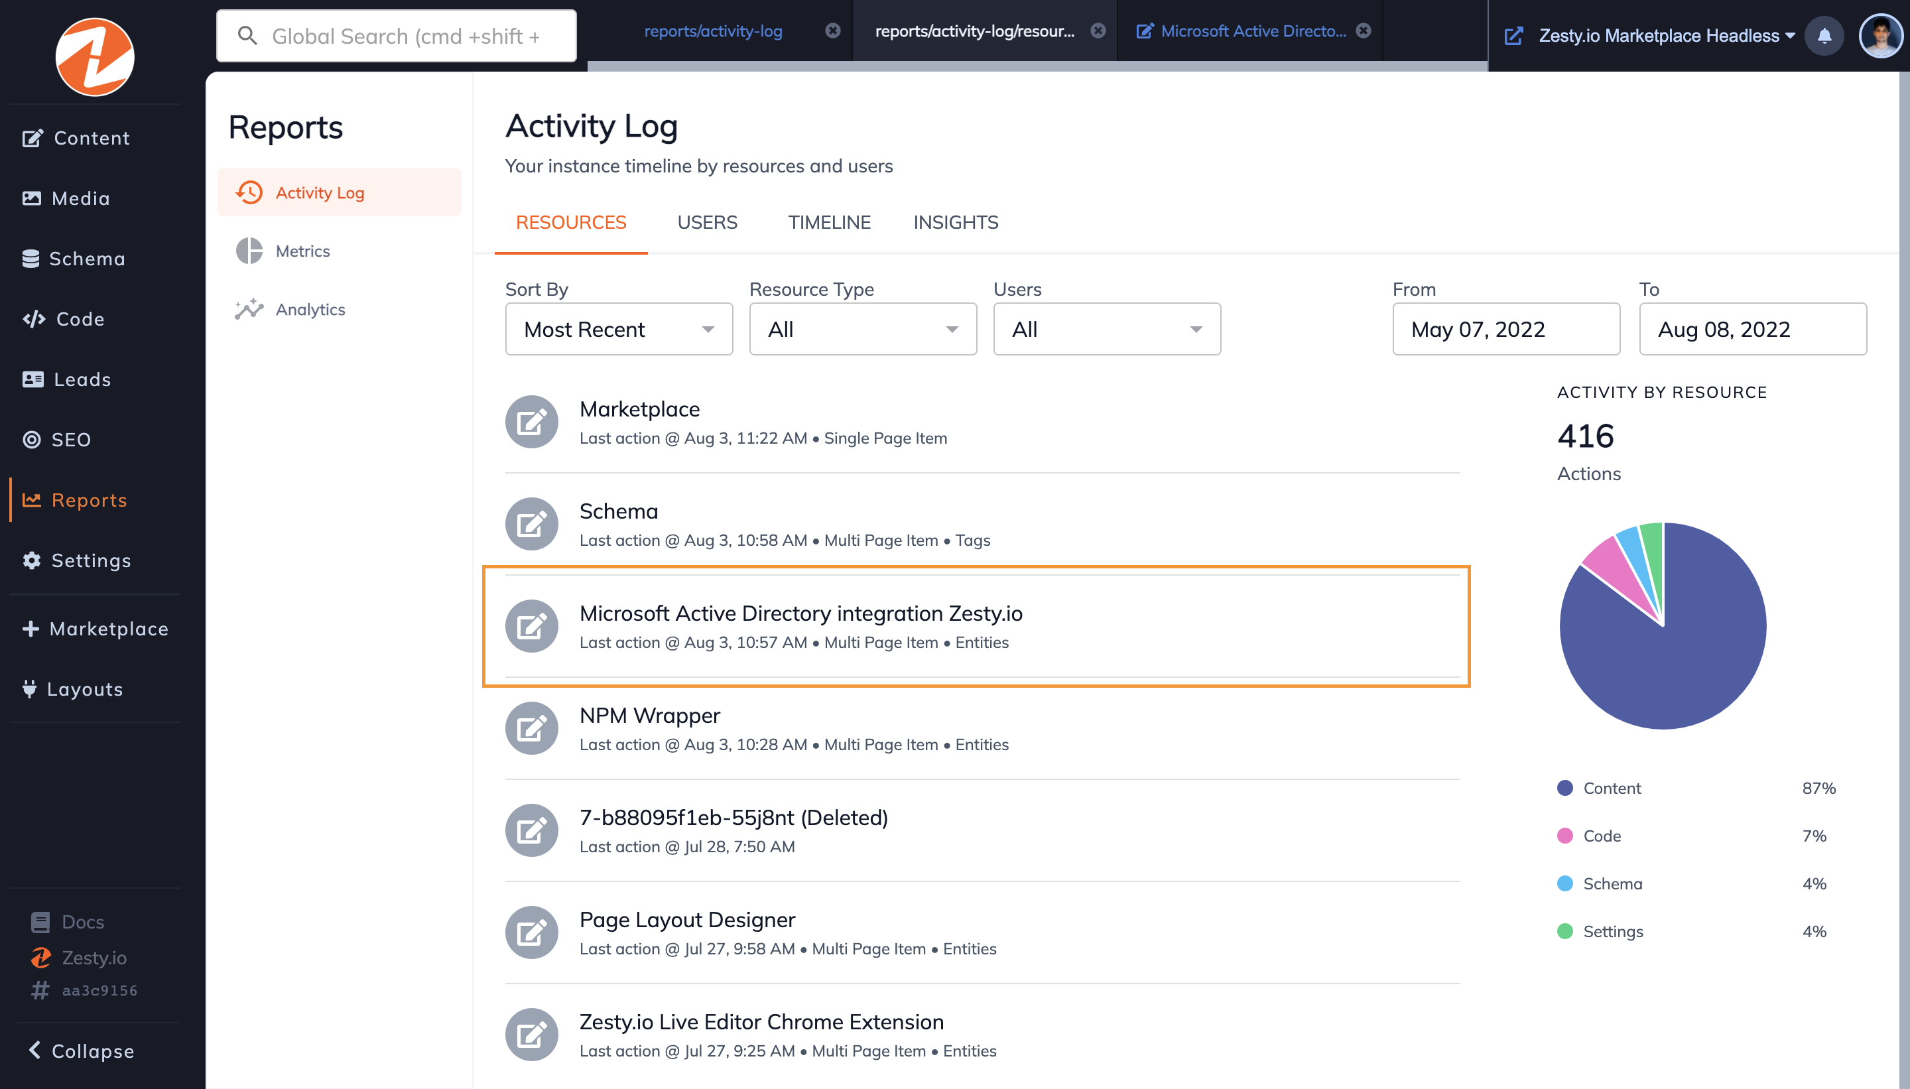
Task: Open the Users filter dropdown
Action: (1107, 329)
